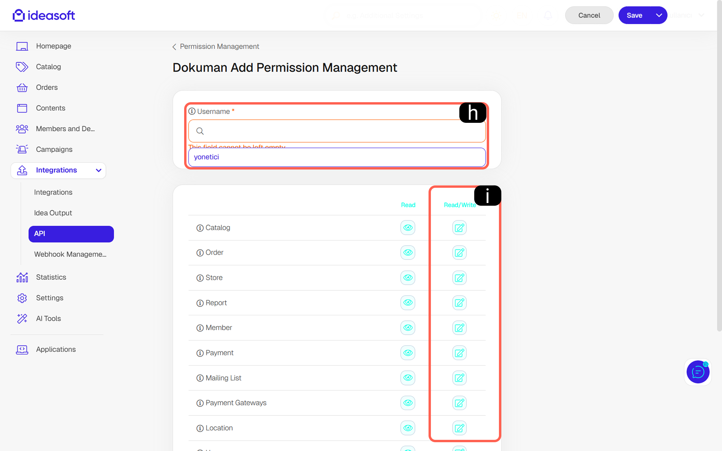Screen dimensions: 722x451
Task: Select yonetici from username suggestions
Action: 337,157
